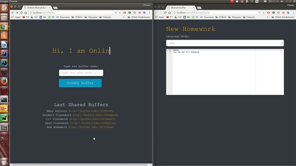This screenshot has width=296, height=166.
Task: Open the Chrome menu in left window
Action: click(x=149, y=12)
